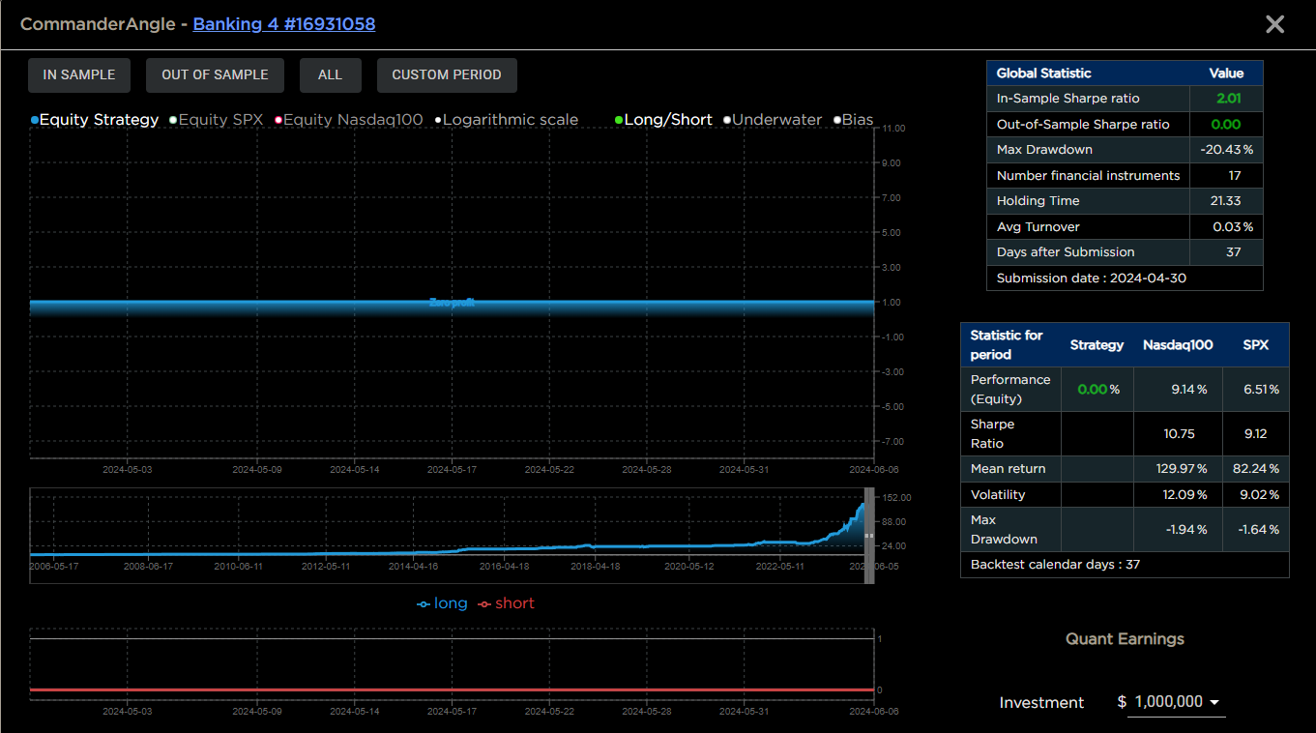
Task: Click the range handle on the overview chart
Action: (x=868, y=536)
